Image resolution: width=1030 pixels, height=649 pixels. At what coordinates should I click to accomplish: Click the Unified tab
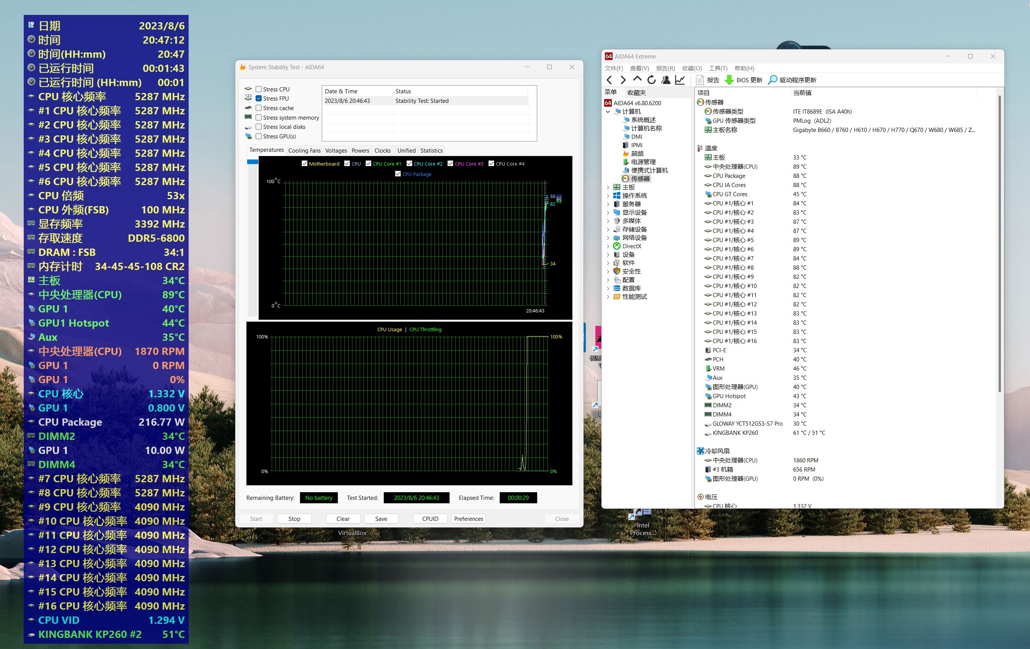click(x=406, y=151)
